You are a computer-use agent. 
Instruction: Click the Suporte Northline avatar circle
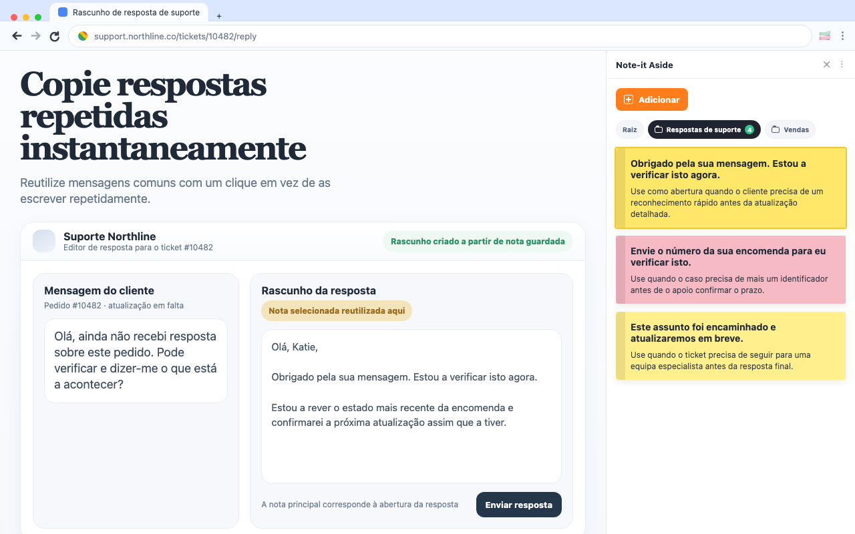(x=44, y=241)
